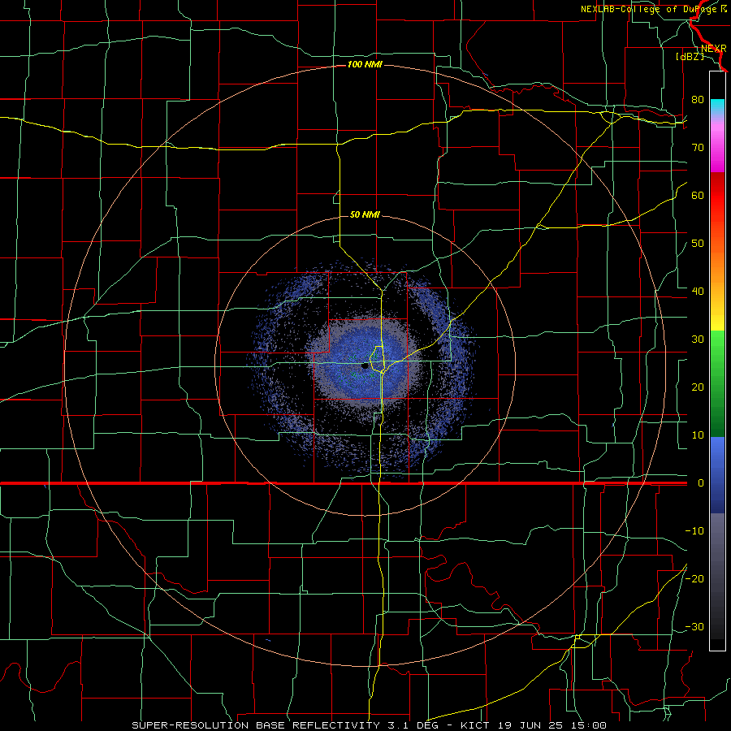Click the 80 value on the dBZ scale
Image resolution: width=731 pixels, height=731 pixels.
698,100
